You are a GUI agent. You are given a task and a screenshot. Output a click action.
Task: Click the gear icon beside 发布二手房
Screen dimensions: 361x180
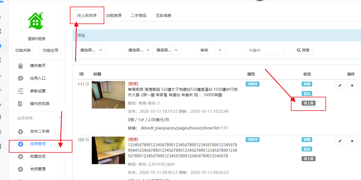21,132
